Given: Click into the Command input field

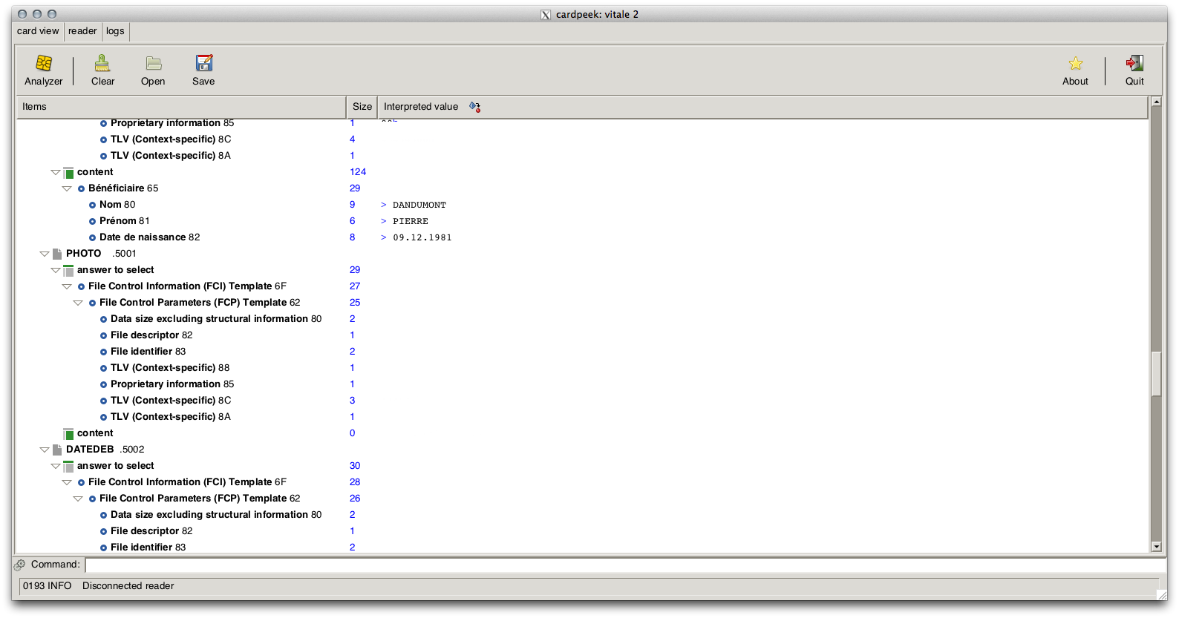Looking at the screenshot, I should [x=624, y=565].
